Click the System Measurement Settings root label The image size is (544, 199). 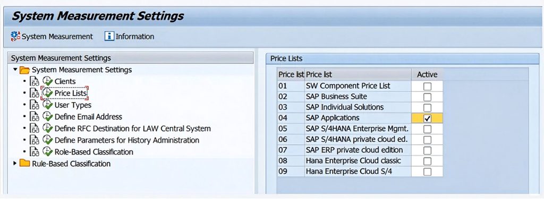pyautogui.click(x=82, y=70)
